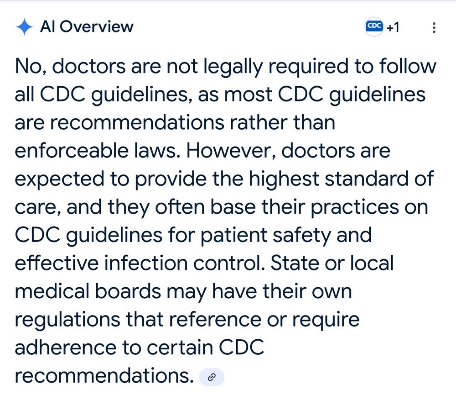
Task: Click the final word "recommendations."
Action: tap(104, 376)
